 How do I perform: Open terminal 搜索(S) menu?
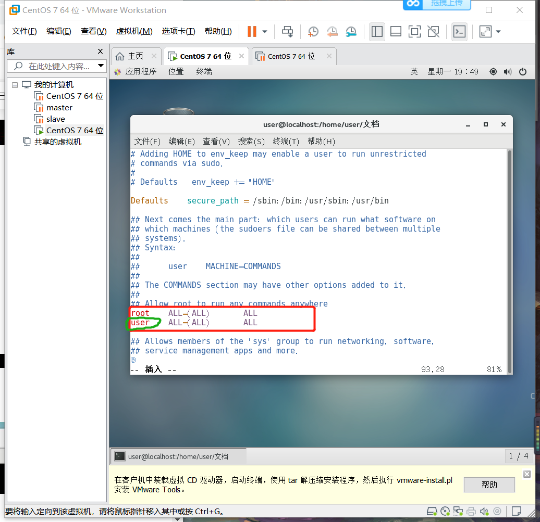251,142
